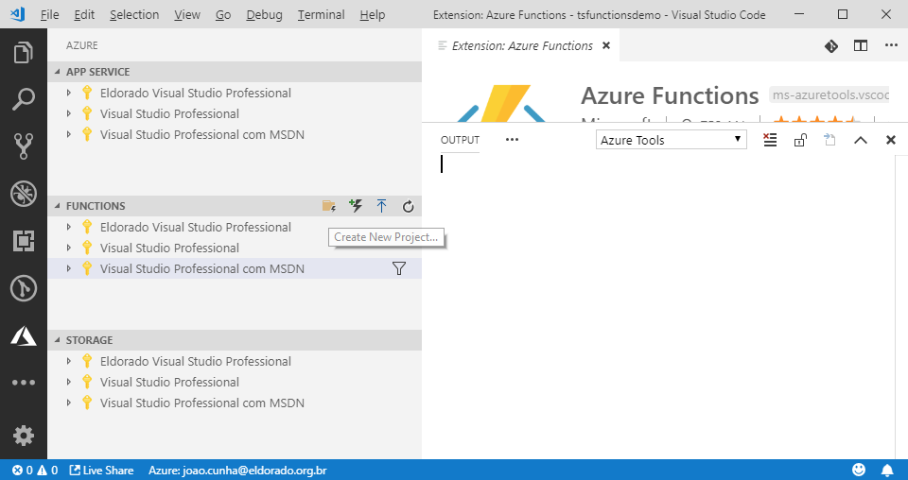Click the Azure Functions extension title
Image resolution: width=908 pixels, height=480 pixels.
tap(670, 95)
